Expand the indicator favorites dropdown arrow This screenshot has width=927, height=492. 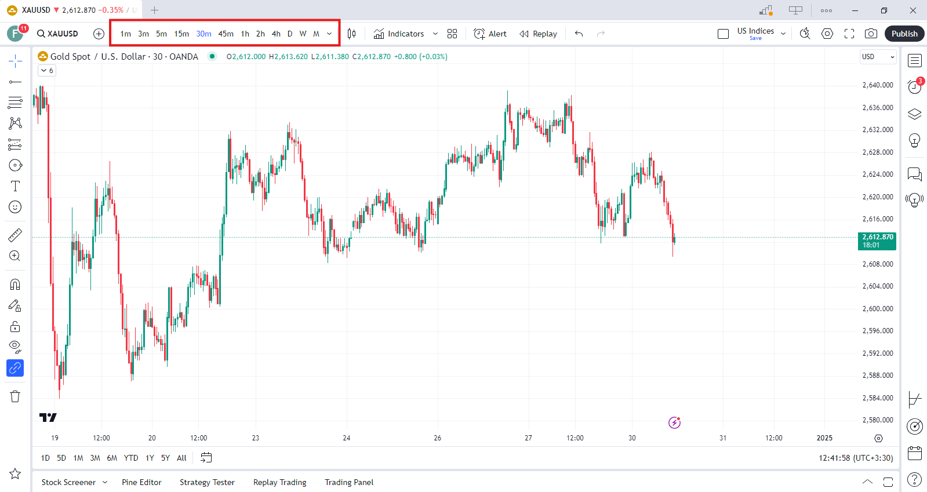coord(435,34)
